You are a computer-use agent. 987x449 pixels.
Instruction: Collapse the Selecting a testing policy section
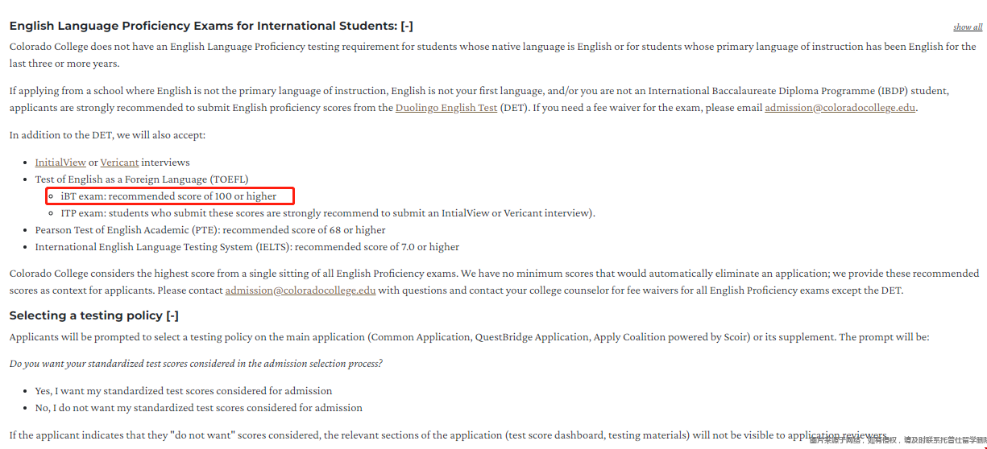pyautogui.click(x=172, y=315)
